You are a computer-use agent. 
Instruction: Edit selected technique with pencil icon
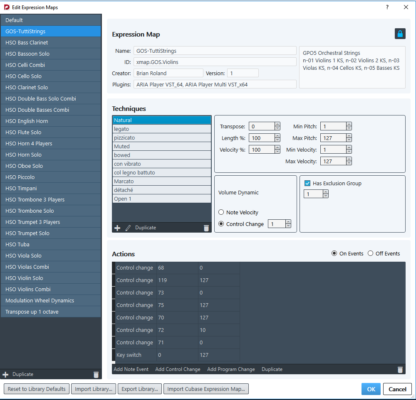pos(128,228)
